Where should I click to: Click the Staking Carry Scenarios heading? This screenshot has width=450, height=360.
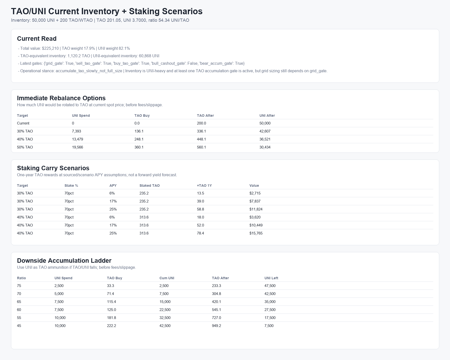point(53,168)
